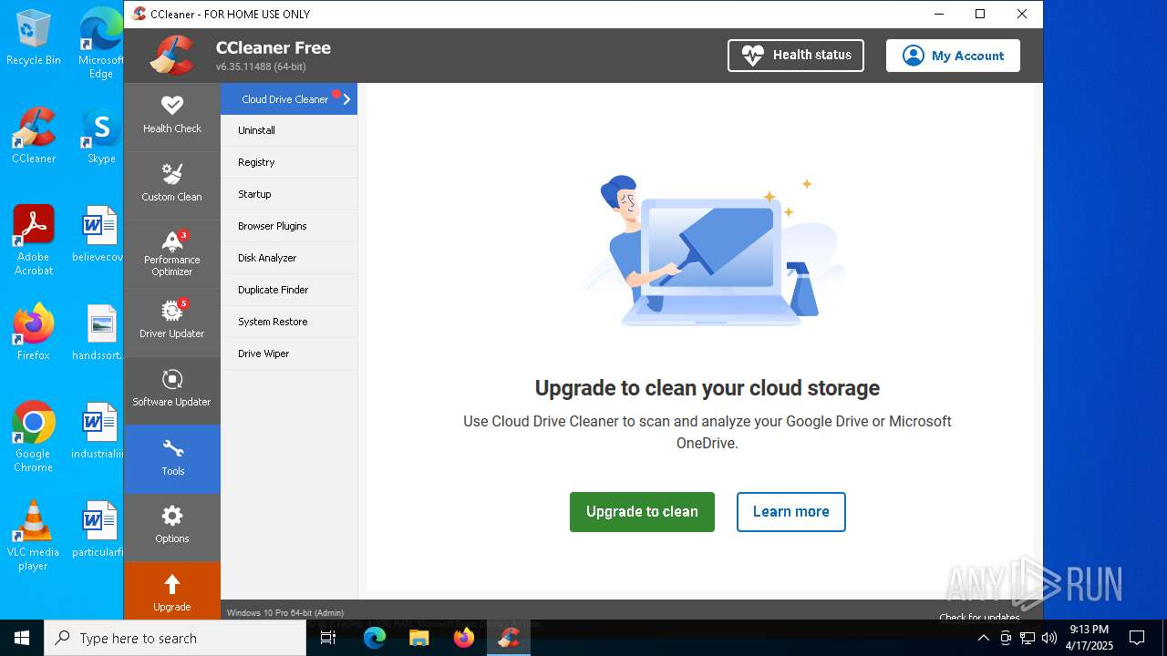This screenshot has height=656, width=1167.
Task: Open the clock showing 9:13 PM
Action: [x=1090, y=638]
